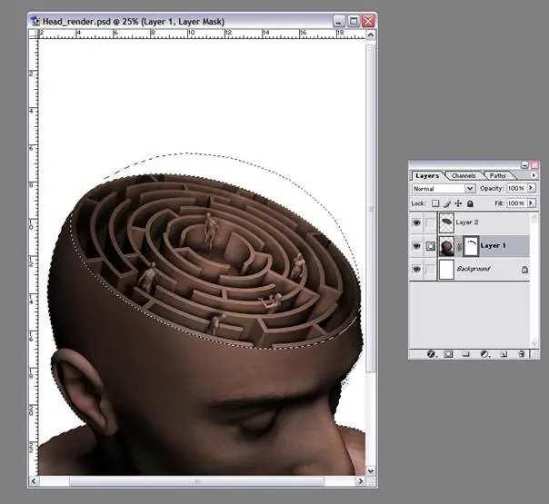This screenshot has width=549, height=504.
Task: Switch to the Paths tab
Action: coord(497,175)
